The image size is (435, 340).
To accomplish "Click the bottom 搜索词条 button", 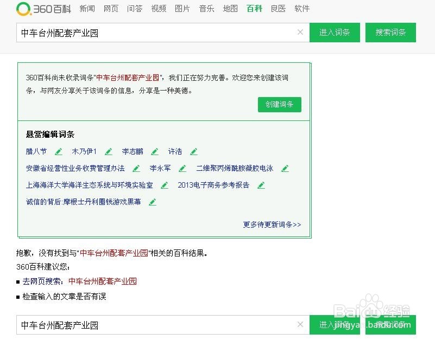I will 390,324.
